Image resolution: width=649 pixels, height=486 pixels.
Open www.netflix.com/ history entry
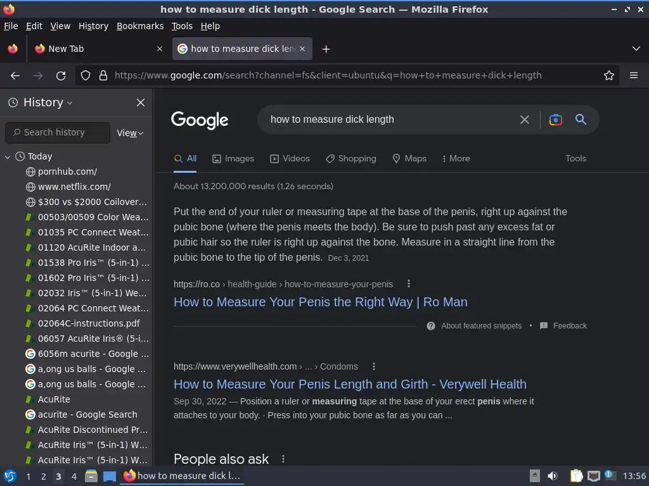point(75,187)
